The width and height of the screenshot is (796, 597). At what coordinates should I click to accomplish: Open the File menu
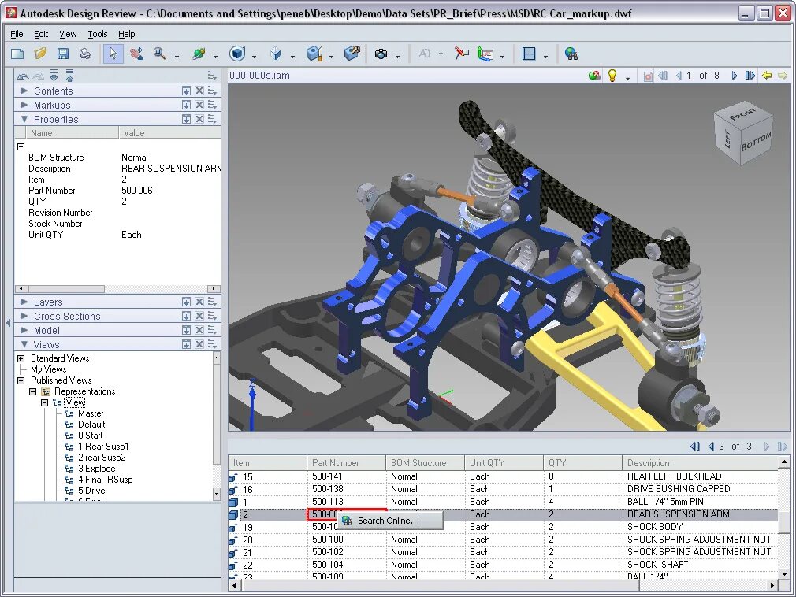pos(17,34)
